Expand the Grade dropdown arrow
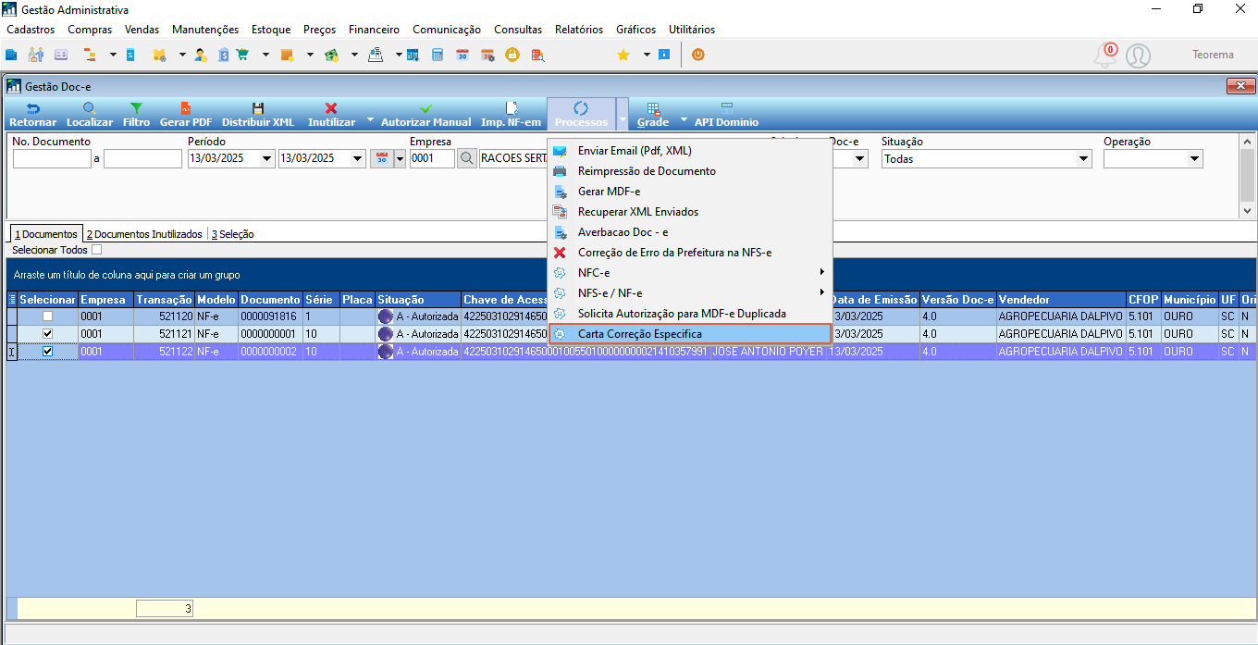Image resolution: width=1258 pixels, height=645 pixels. click(684, 120)
